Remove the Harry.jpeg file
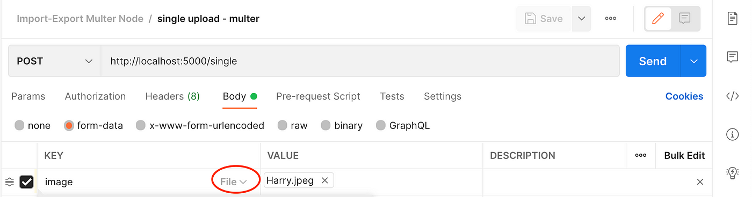Image resolution: width=752 pixels, height=197 pixels. (324, 181)
